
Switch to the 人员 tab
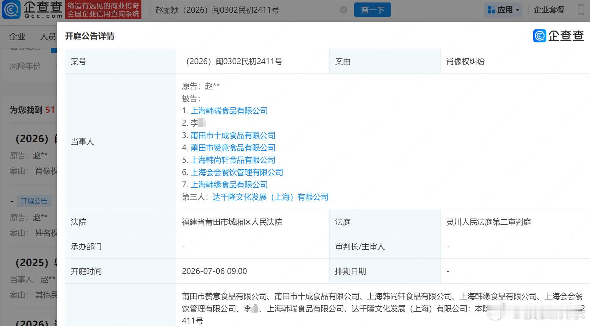pyautogui.click(x=48, y=36)
